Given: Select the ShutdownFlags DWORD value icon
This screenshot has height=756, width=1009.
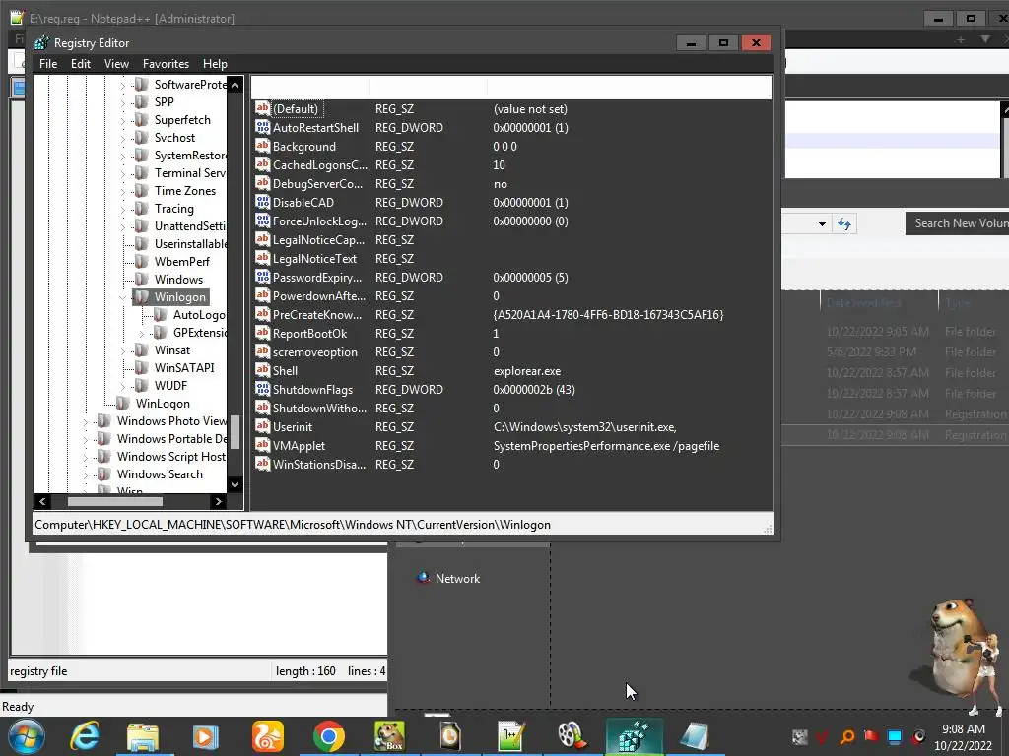Looking at the screenshot, I should (x=262, y=389).
